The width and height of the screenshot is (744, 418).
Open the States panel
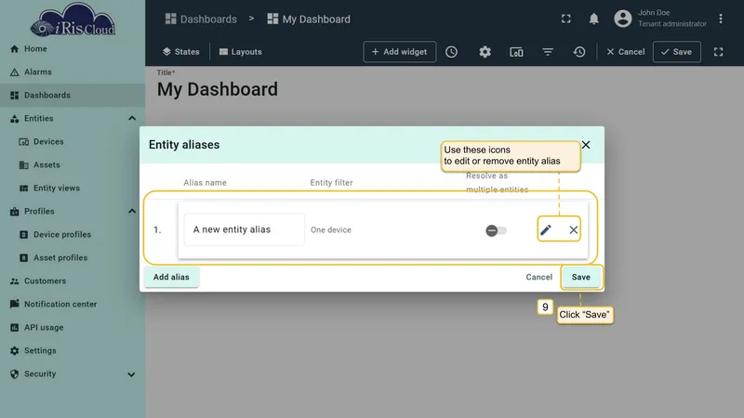pos(180,52)
